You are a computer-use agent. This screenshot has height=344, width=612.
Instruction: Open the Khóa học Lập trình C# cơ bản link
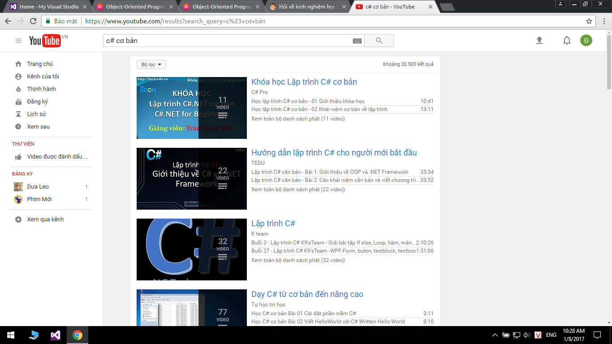304,82
